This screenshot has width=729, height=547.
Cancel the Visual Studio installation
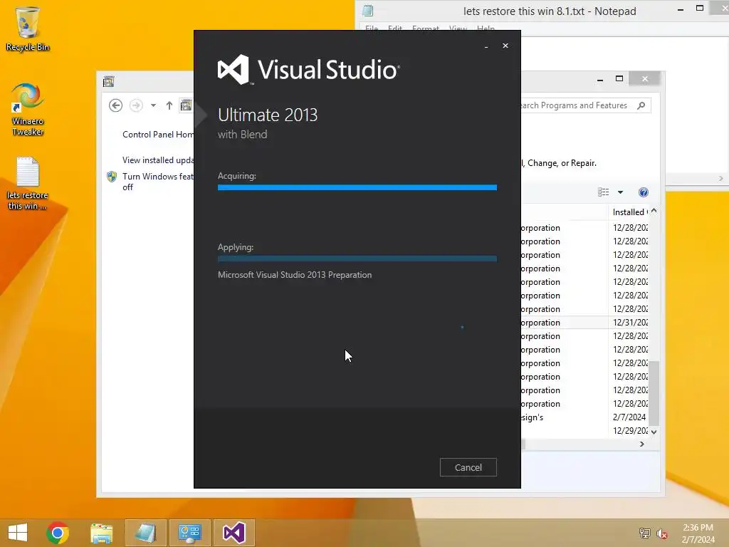(x=468, y=467)
